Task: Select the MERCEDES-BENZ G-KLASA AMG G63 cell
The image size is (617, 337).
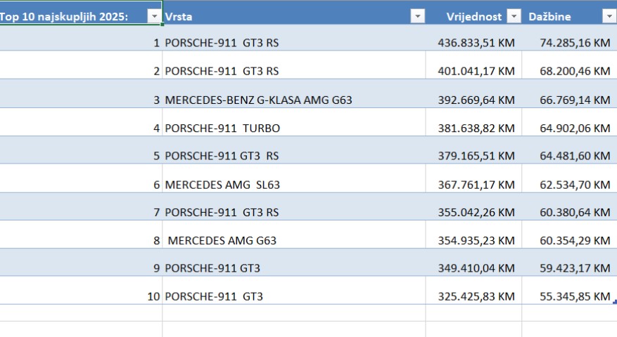Action: point(258,100)
